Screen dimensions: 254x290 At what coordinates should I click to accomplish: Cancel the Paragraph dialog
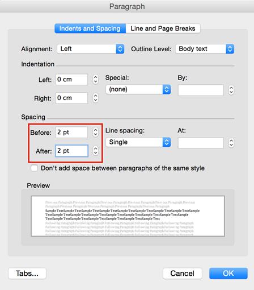point(183,274)
